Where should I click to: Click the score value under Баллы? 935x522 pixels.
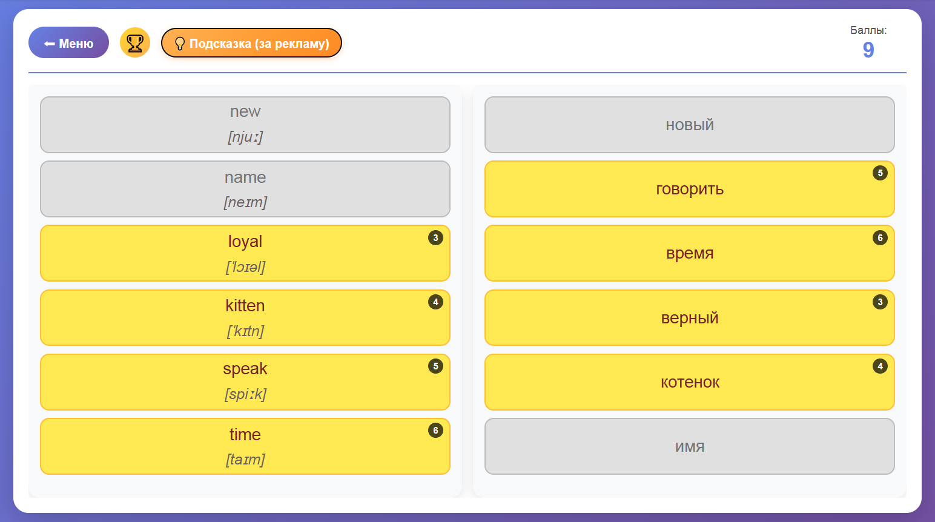click(x=868, y=50)
